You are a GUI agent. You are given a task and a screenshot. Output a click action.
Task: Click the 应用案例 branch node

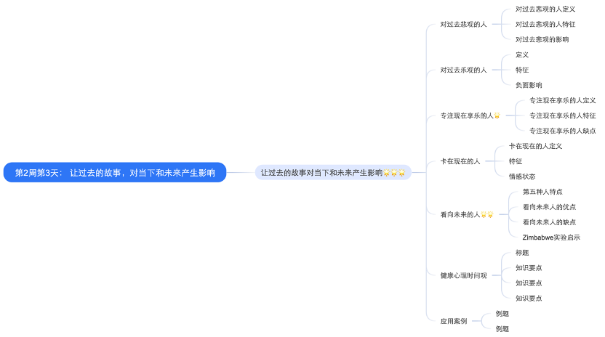click(454, 320)
